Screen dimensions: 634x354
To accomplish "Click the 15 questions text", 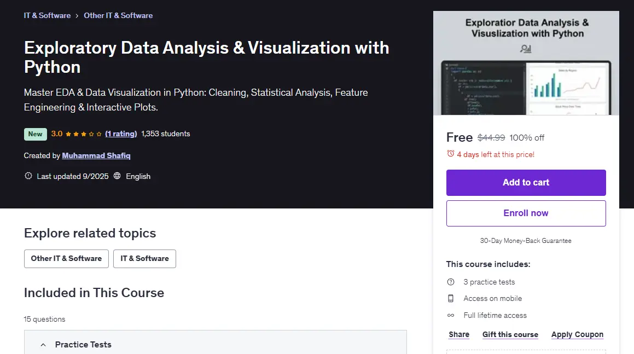I will (44, 319).
